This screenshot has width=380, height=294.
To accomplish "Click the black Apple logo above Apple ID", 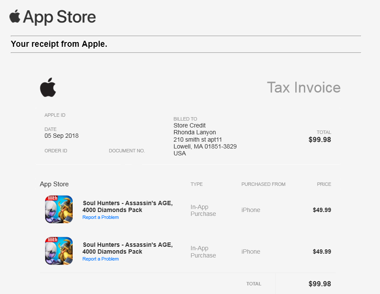I will [x=48, y=87].
